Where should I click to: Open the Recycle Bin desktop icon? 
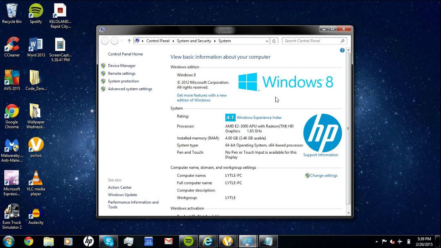click(12, 14)
